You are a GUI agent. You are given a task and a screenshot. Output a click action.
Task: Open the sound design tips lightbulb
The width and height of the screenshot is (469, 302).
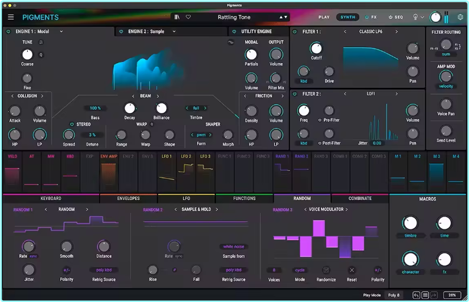click(x=415, y=17)
